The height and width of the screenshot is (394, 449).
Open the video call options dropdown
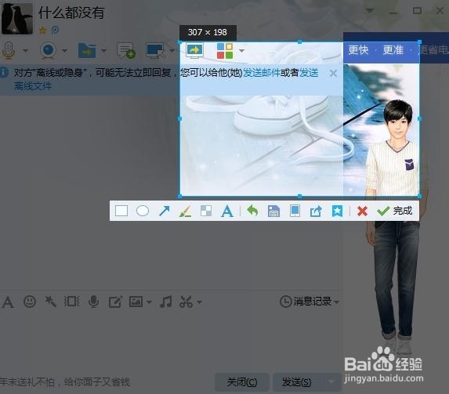(x=65, y=51)
